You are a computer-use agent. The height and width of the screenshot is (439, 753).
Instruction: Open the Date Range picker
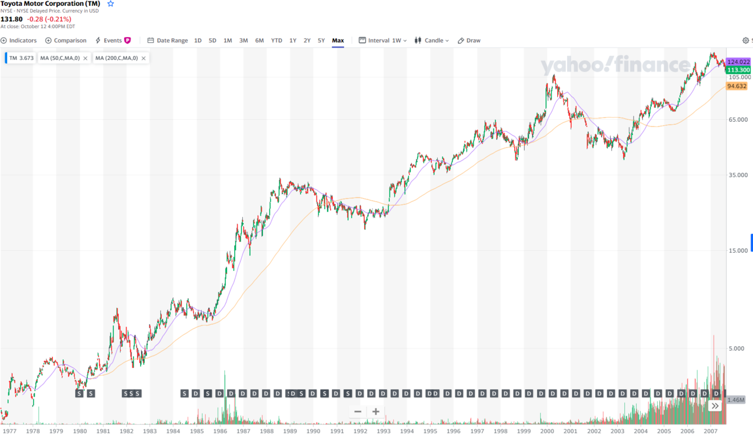coord(168,41)
